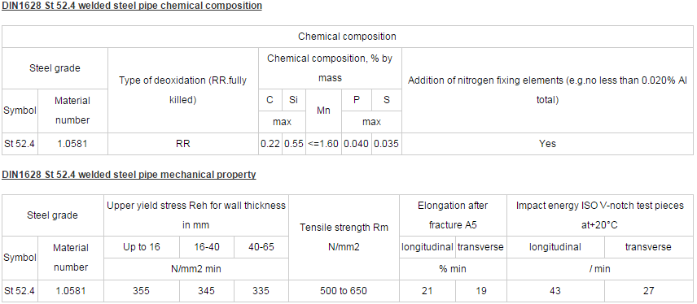Viewport: 697px width, 304px height.
Task: Click the yield stress value 345 cell
Action: tap(207, 291)
